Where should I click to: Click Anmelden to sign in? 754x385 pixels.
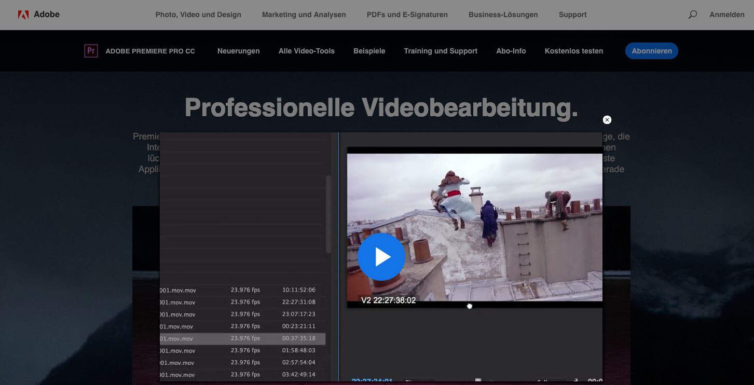pos(726,15)
